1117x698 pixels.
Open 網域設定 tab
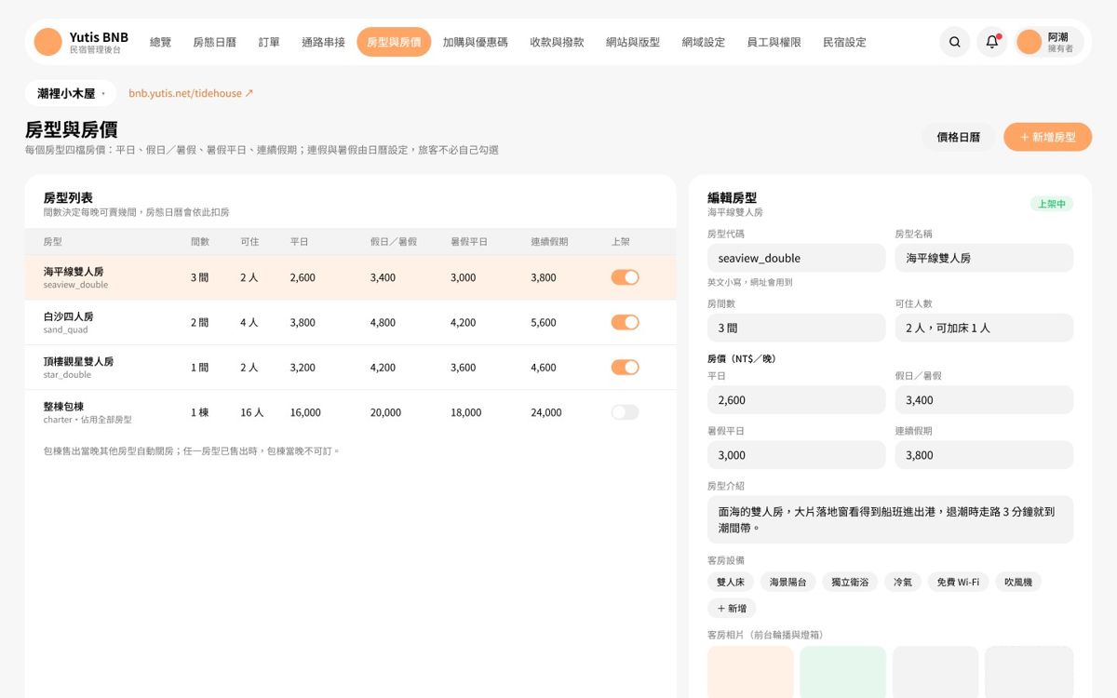coord(704,42)
